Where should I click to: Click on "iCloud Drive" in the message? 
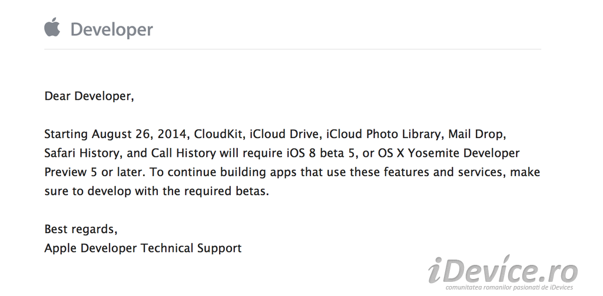pyautogui.click(x=283, y=134)
